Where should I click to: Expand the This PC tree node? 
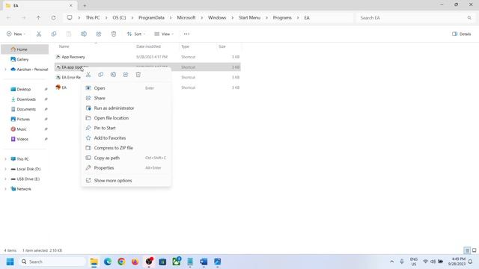click(5, 159)
